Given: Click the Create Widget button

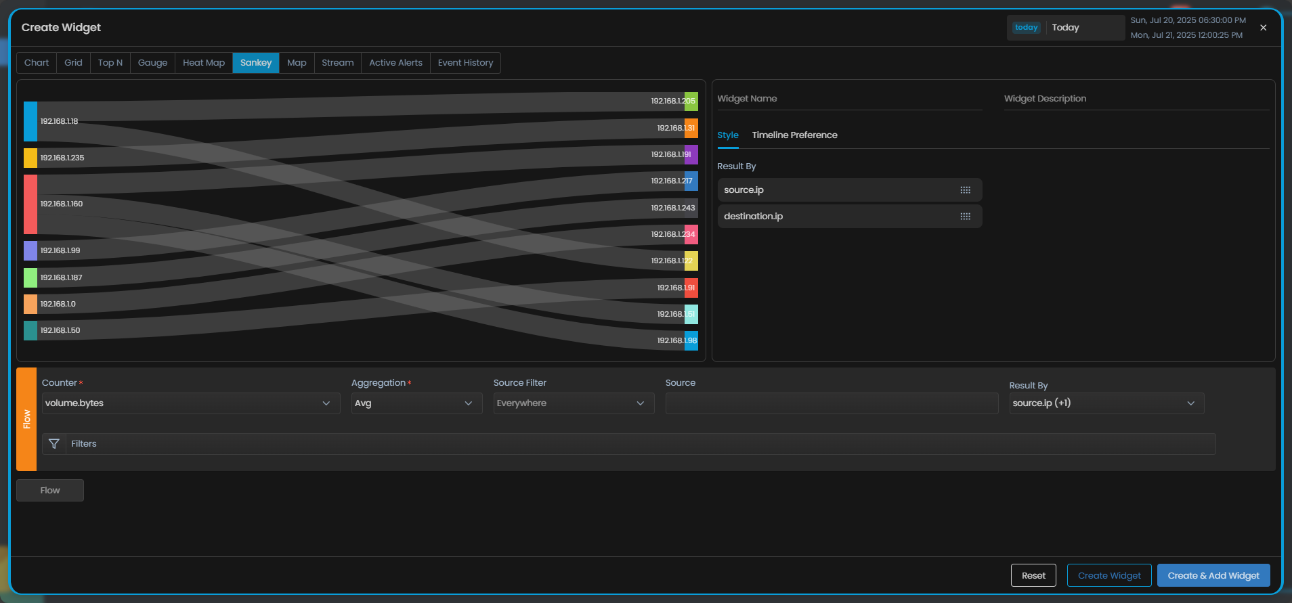Looking at the screenshot, I should pyautogui.click(x=1109, y=575).
